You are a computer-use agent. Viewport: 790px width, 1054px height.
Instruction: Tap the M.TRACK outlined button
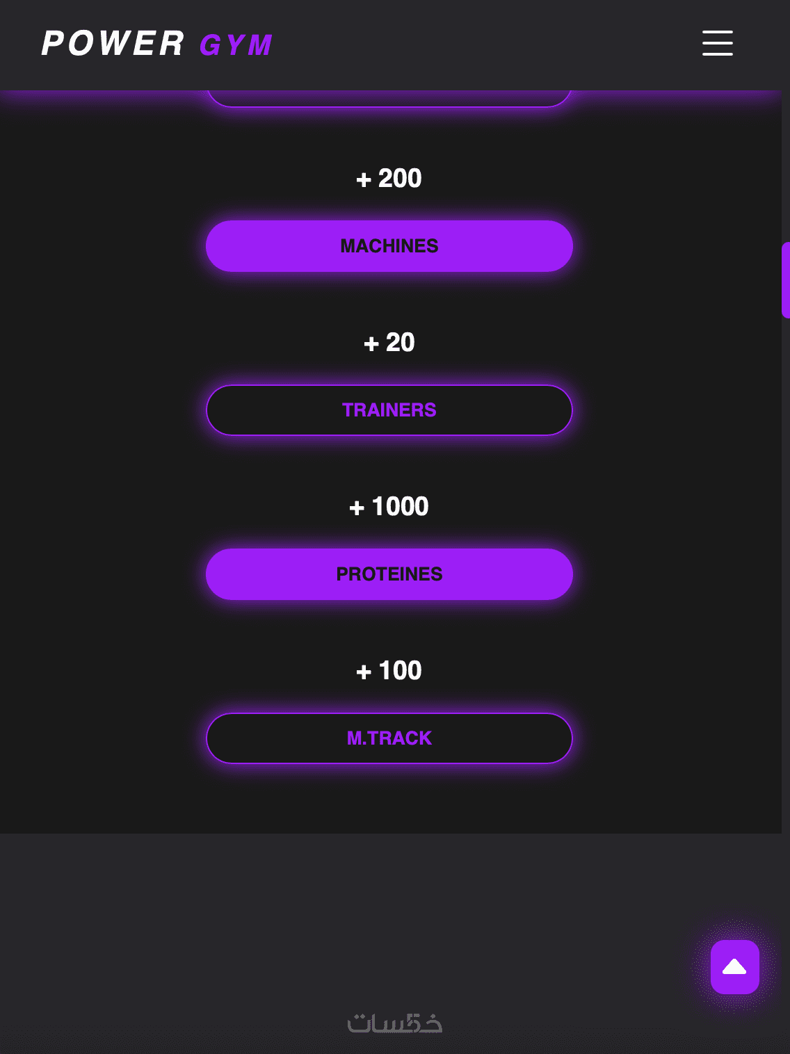[x=389, y=738]
